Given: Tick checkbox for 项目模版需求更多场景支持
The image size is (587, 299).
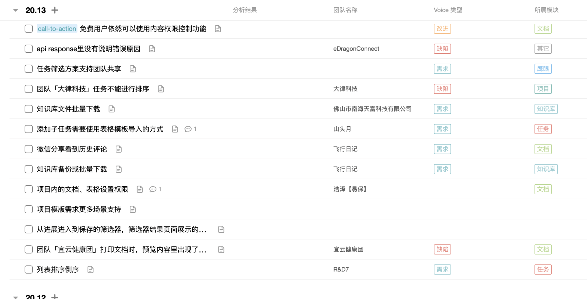Looking at the screenshot, I should [29, 210].
